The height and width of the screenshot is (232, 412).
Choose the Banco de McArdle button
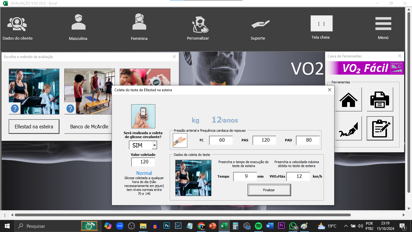[89, 127]
